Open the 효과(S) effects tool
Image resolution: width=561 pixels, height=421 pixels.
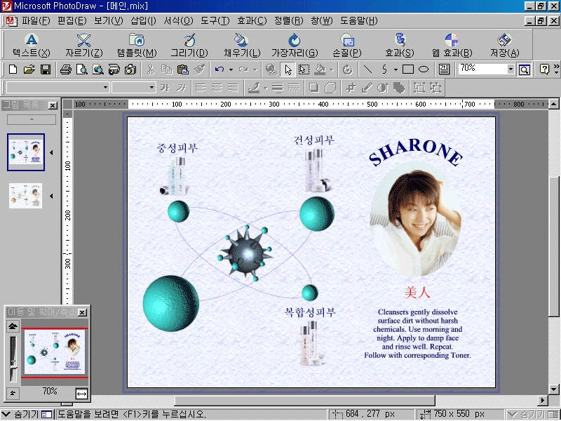point(400,45)
